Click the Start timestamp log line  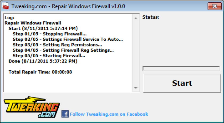[x=43, y=28]
